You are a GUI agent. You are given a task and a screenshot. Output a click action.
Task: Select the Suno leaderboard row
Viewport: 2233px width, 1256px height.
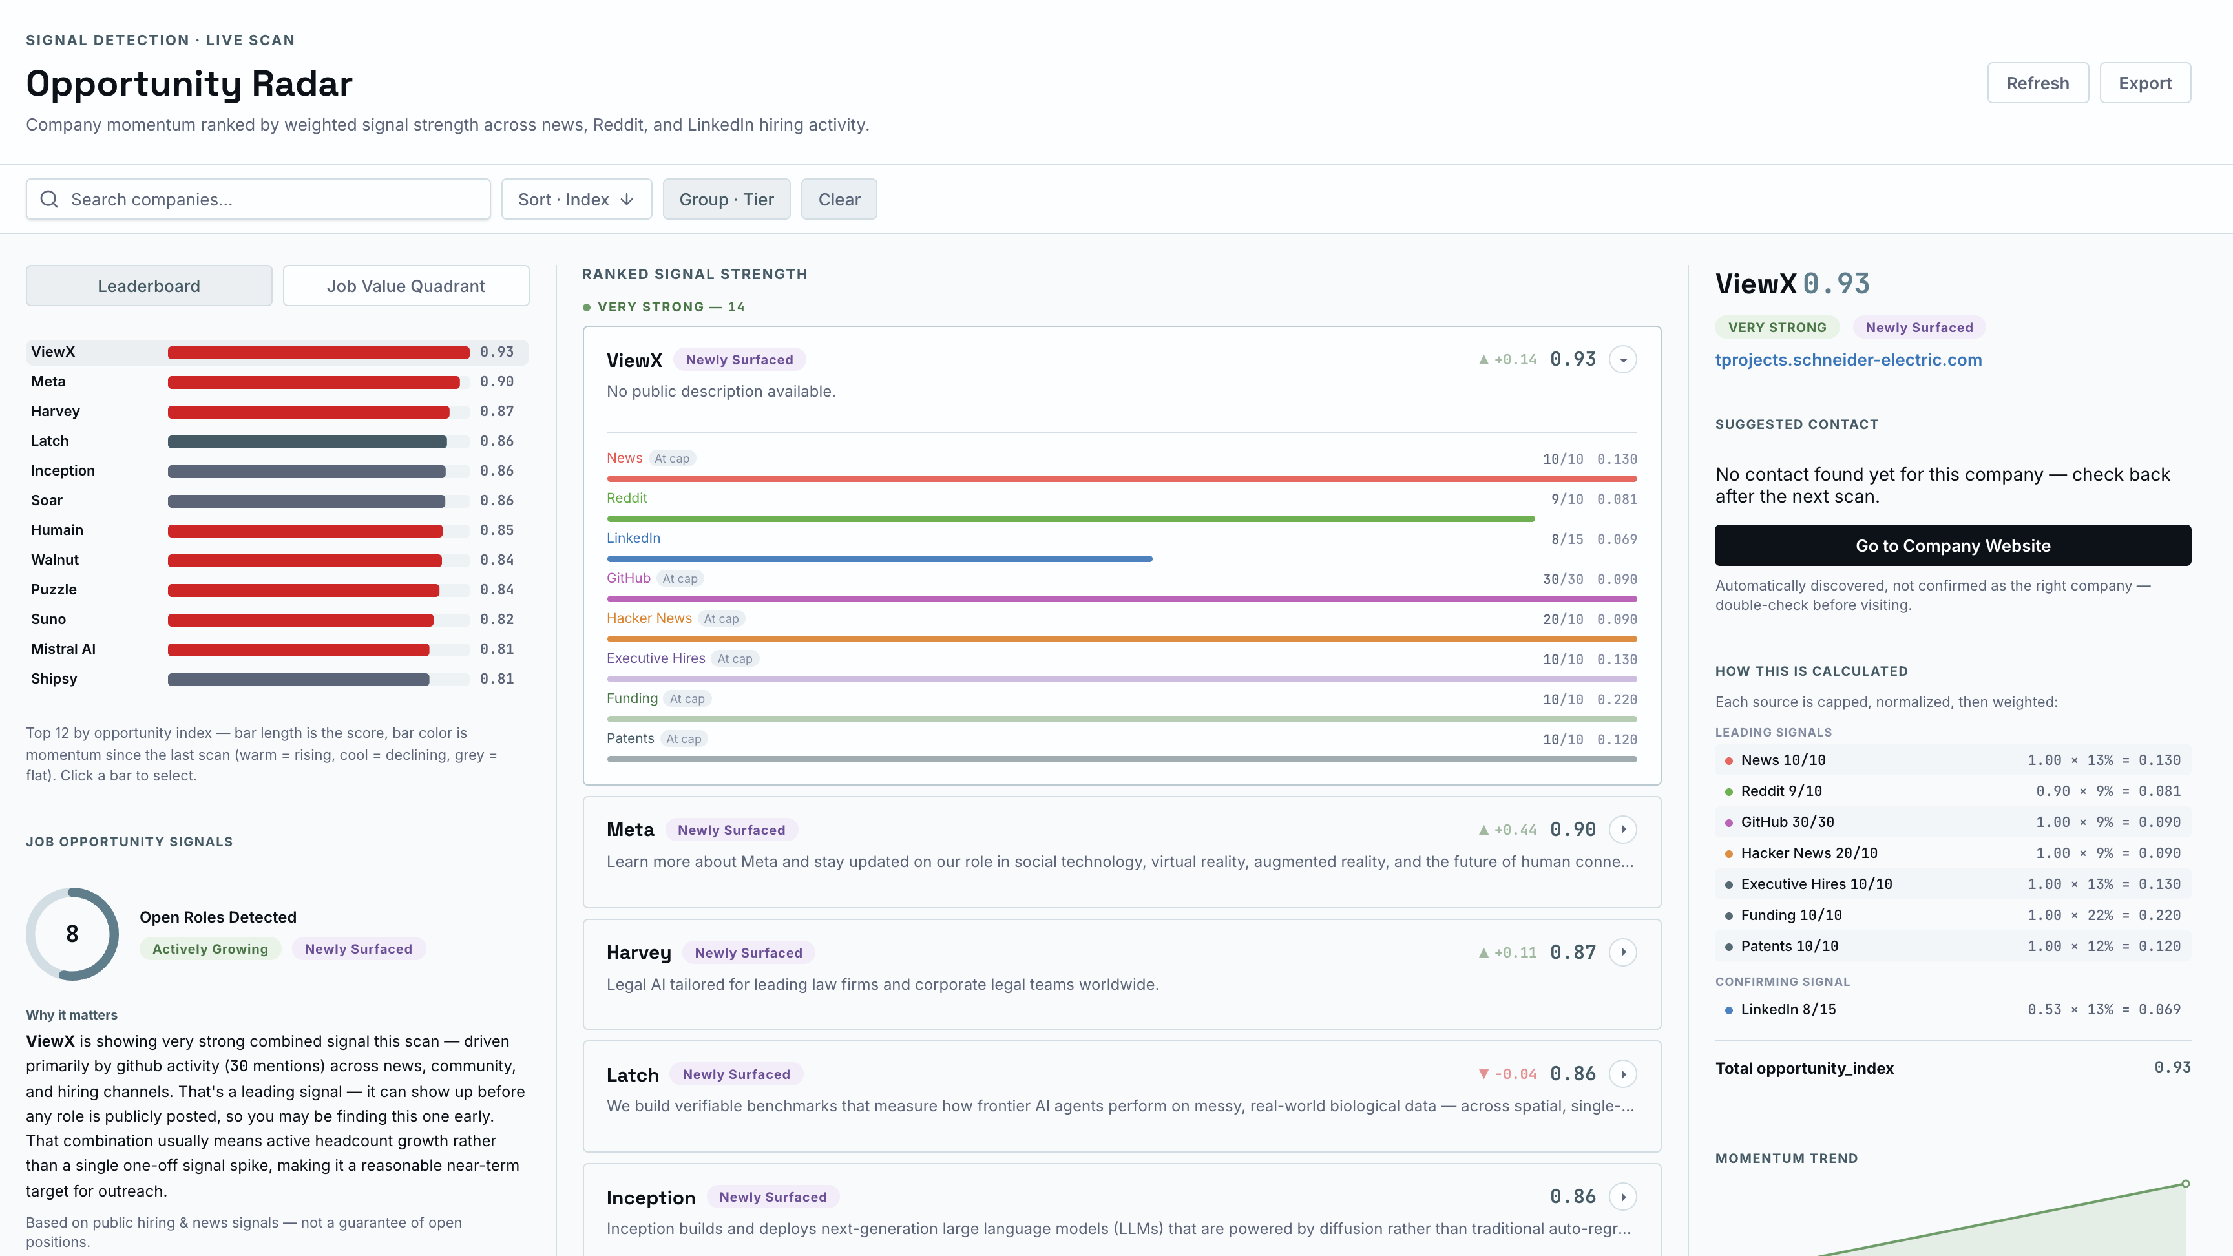tap(277, 619)
